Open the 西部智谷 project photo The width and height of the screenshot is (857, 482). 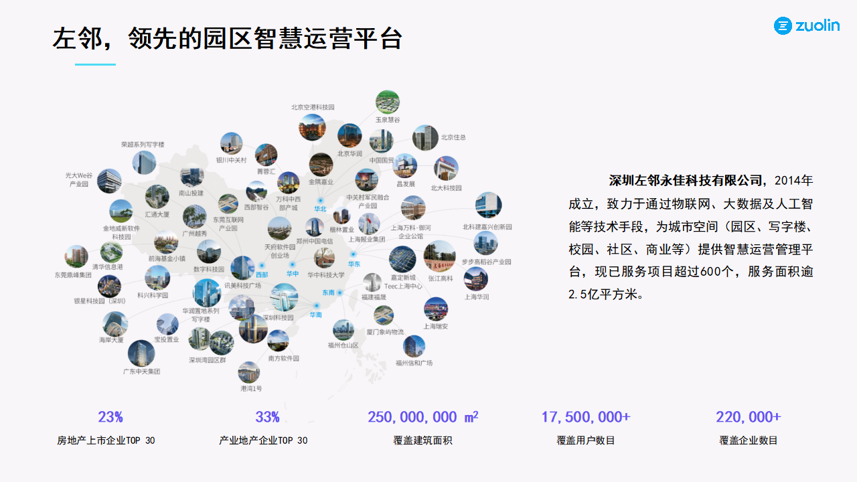(x=256, y=191)
